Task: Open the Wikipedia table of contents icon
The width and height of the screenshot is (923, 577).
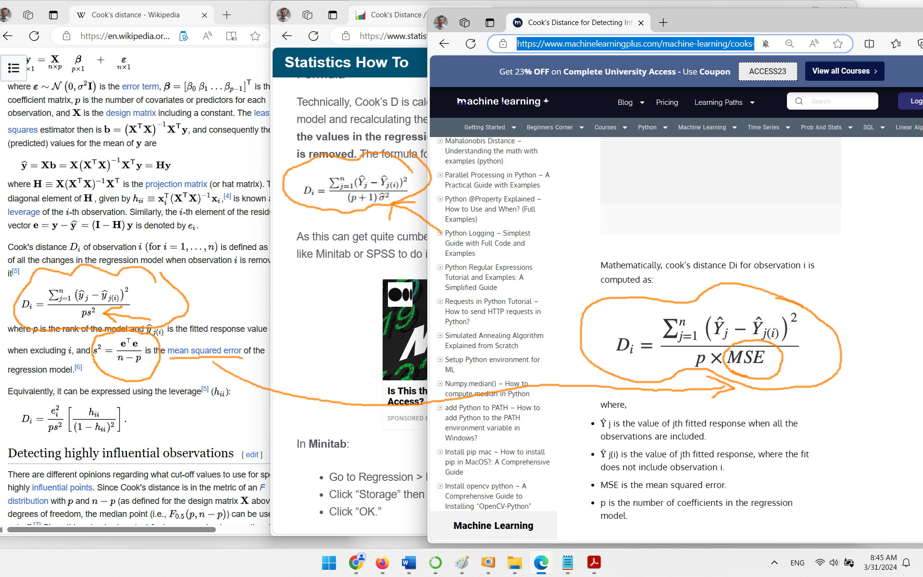Action: pos(13,68)
